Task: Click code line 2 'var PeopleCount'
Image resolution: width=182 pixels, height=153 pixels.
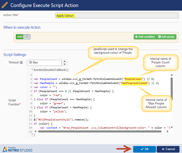Action: point(94,79)
